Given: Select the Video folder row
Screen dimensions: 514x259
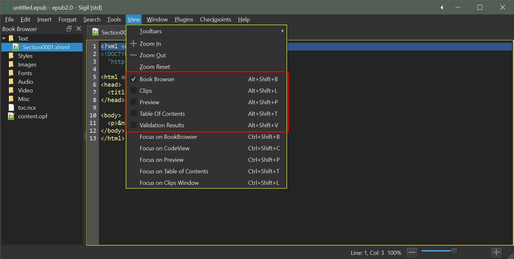Looking at the screenshot, I should tap(42, 90).
